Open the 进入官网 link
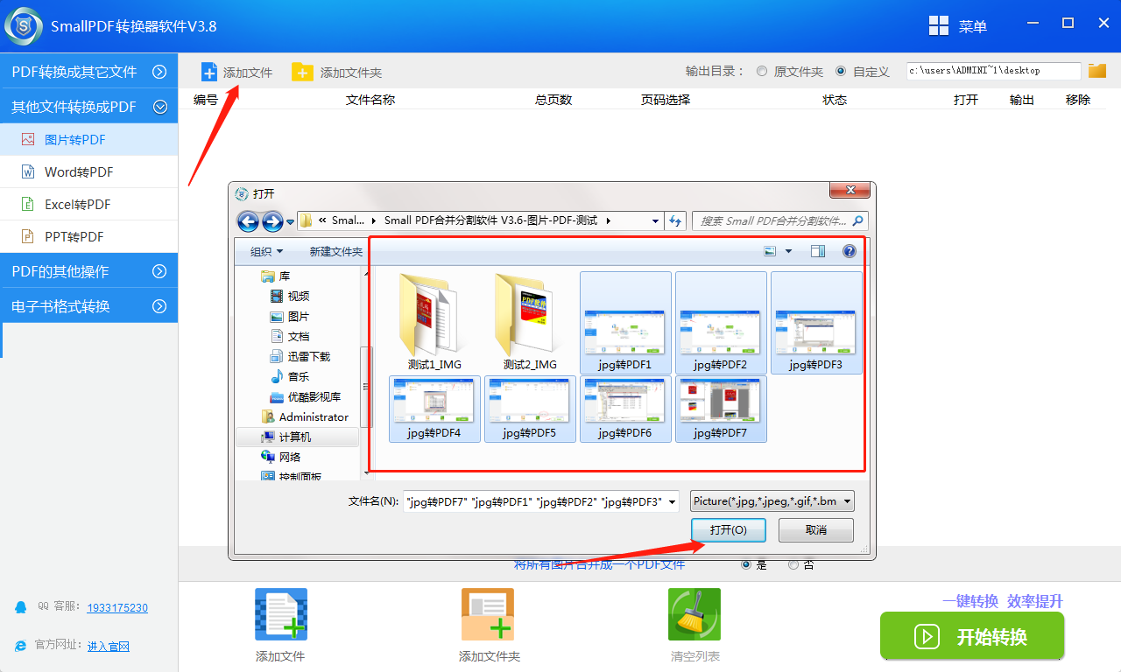Viewport: 1121px width, 672px height. coord(109,646)
